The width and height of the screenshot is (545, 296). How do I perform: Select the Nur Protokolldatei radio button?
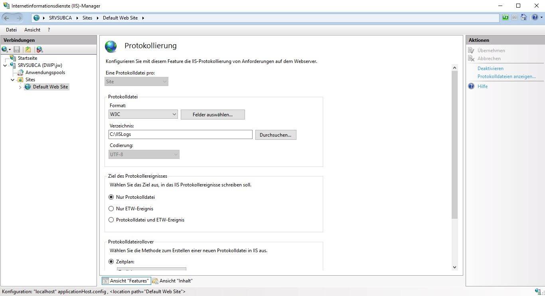111,197
